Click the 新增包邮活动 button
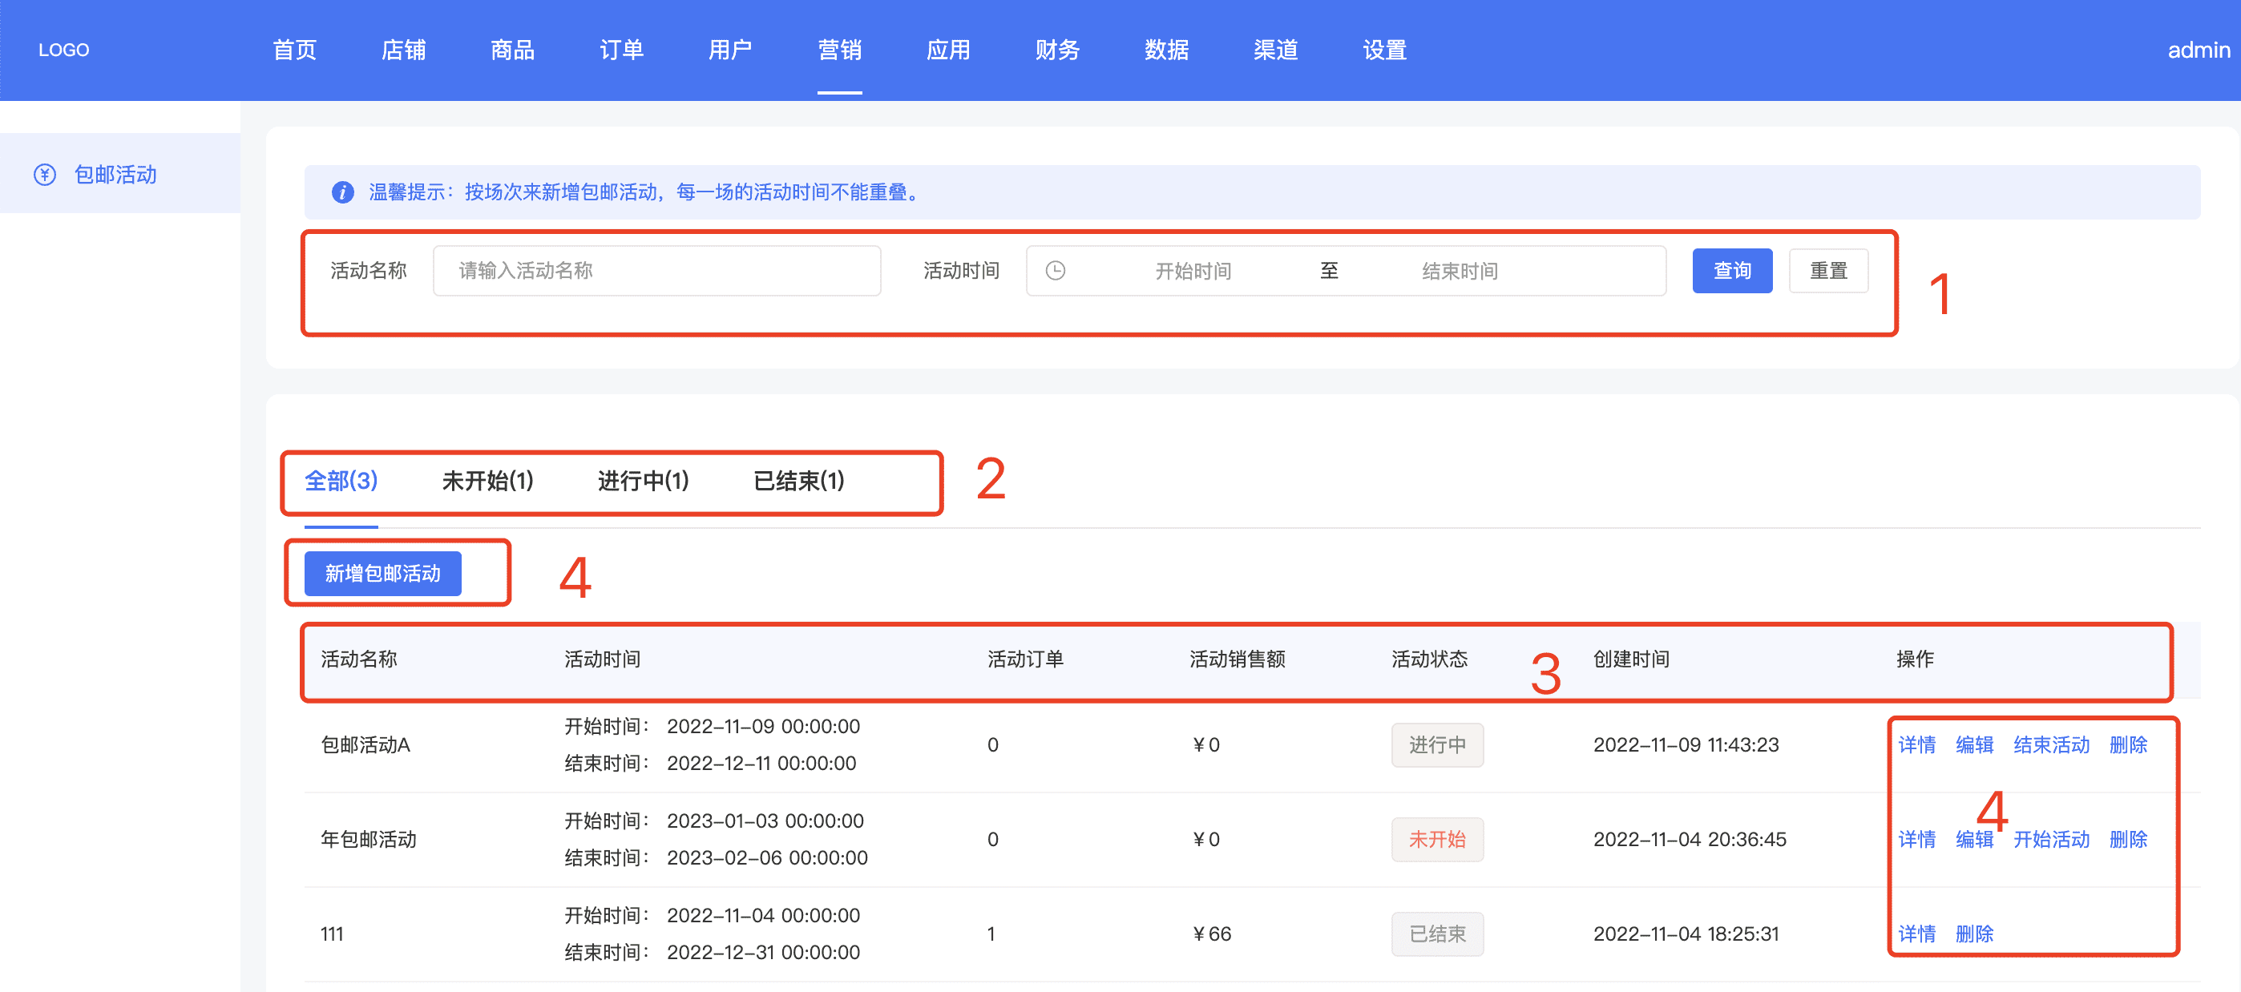This screenshot has width=2241, height=992. pos(383,574)
